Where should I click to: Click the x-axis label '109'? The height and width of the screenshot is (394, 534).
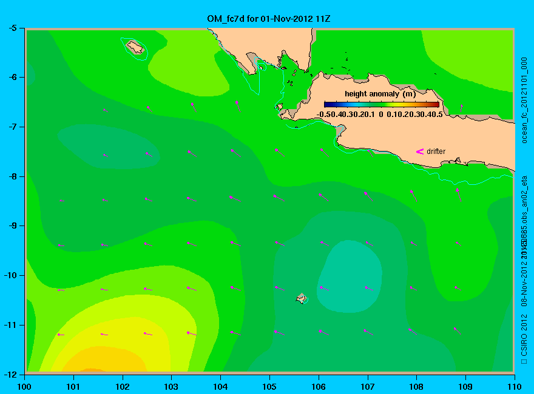click(x=465, y=387)
